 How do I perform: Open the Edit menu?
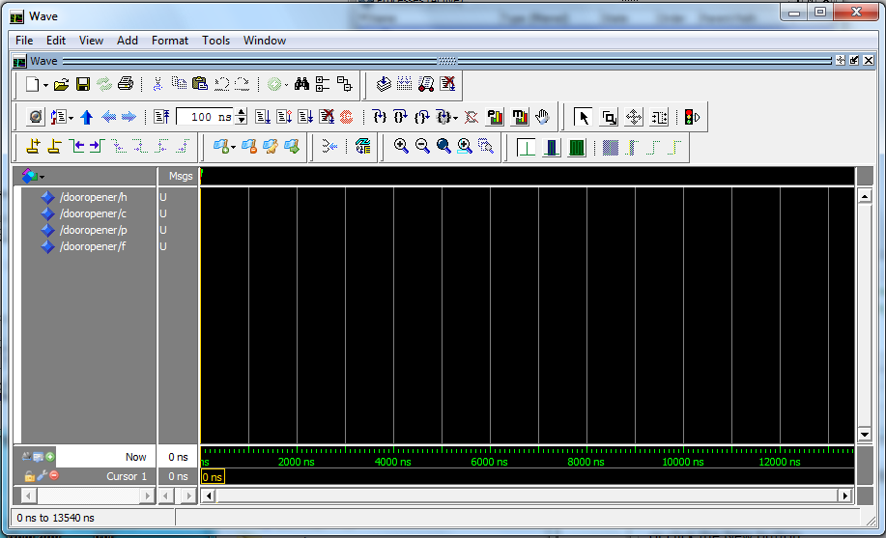tap(56, 41)
